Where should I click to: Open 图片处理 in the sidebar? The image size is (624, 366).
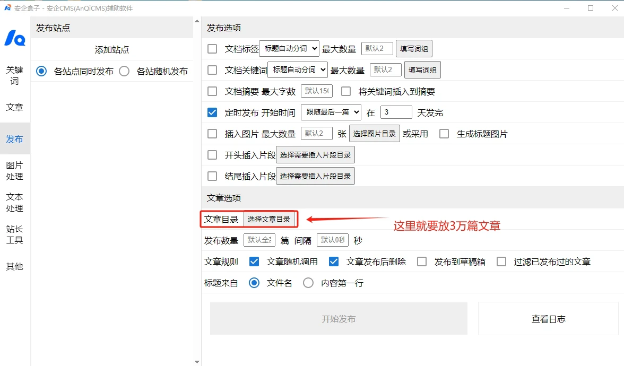pyautogui.click(x=15, y=171)
